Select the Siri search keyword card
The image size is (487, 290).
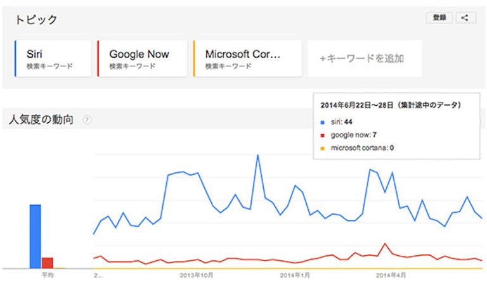coord(53,58)
